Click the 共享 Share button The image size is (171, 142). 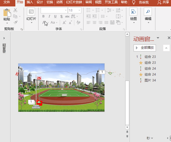tap(163, 2)
